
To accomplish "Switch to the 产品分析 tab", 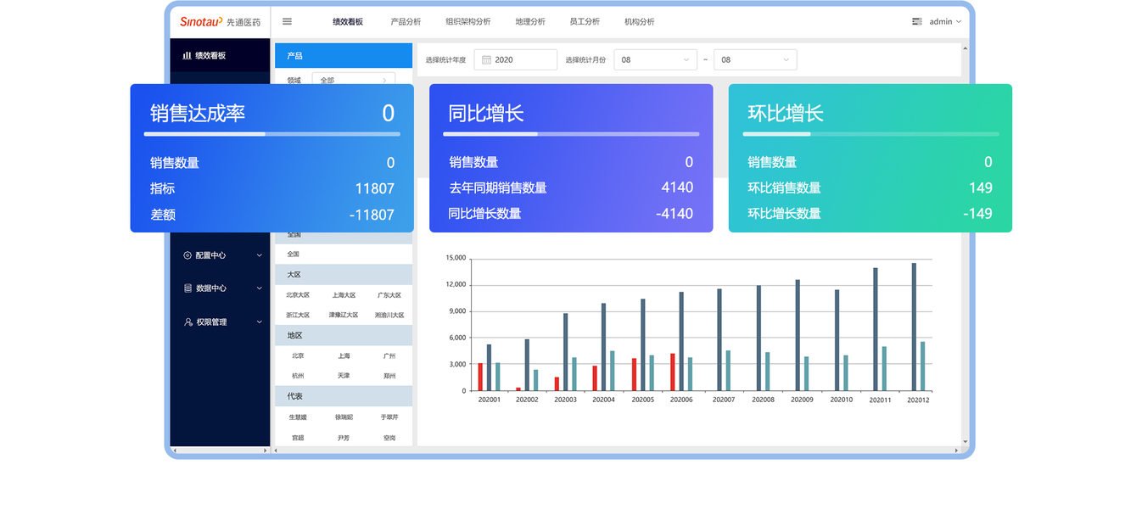I will pyautogui.click(x=406, y=21).
